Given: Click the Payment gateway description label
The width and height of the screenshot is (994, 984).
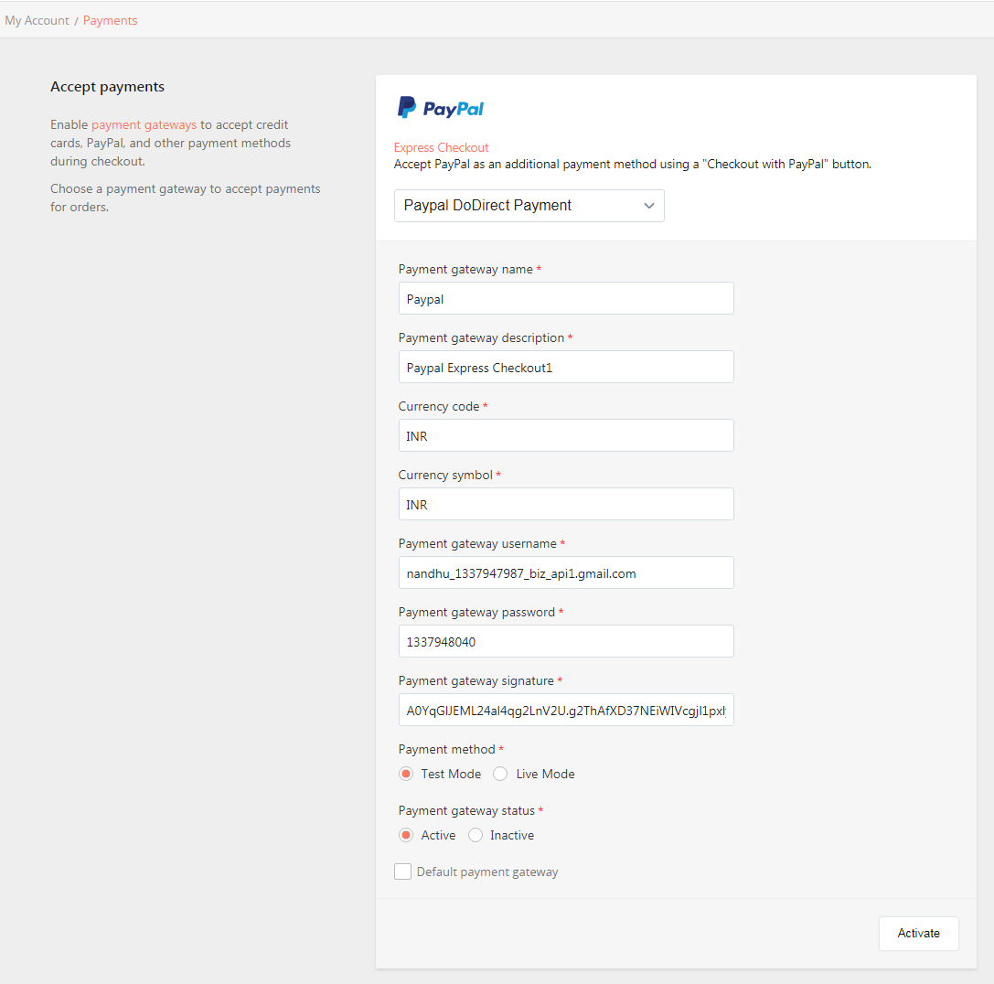Looking at the screenshot, I should coord(481,338).
